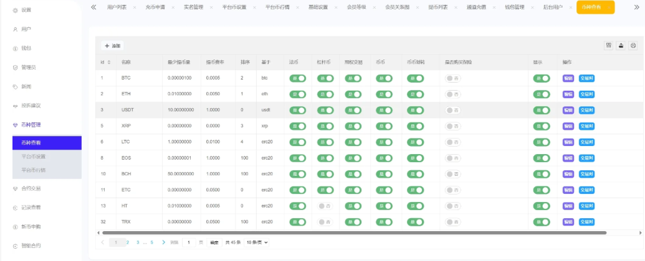Enable 杠杆币 switch for the HT row
The width and height of the screenshot is (645, 261).
325,206
